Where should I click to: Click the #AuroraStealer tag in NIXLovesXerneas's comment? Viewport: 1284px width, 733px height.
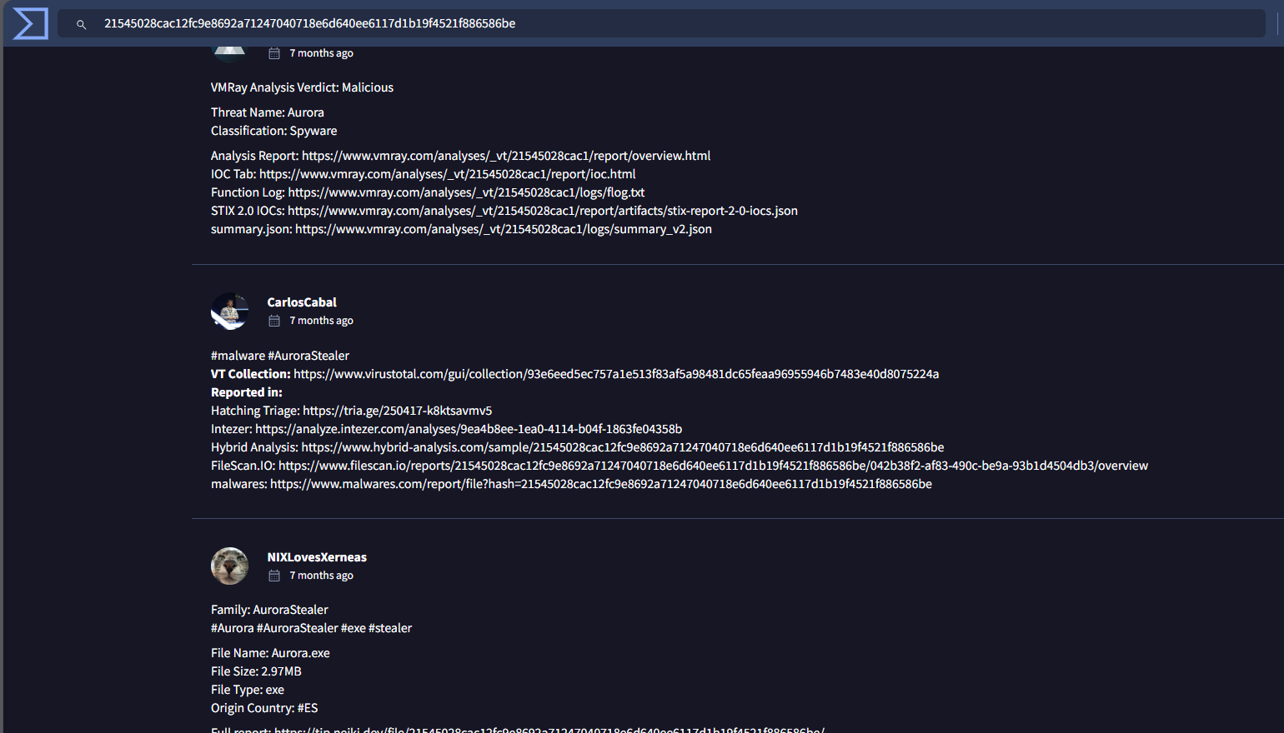point(297,628)
